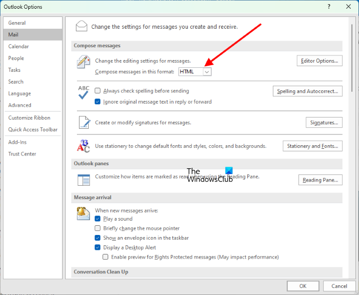Open the Customize Ribbon category
This screenshot has height=295, width=359.
pyautogui.click(x=33, y=117)
